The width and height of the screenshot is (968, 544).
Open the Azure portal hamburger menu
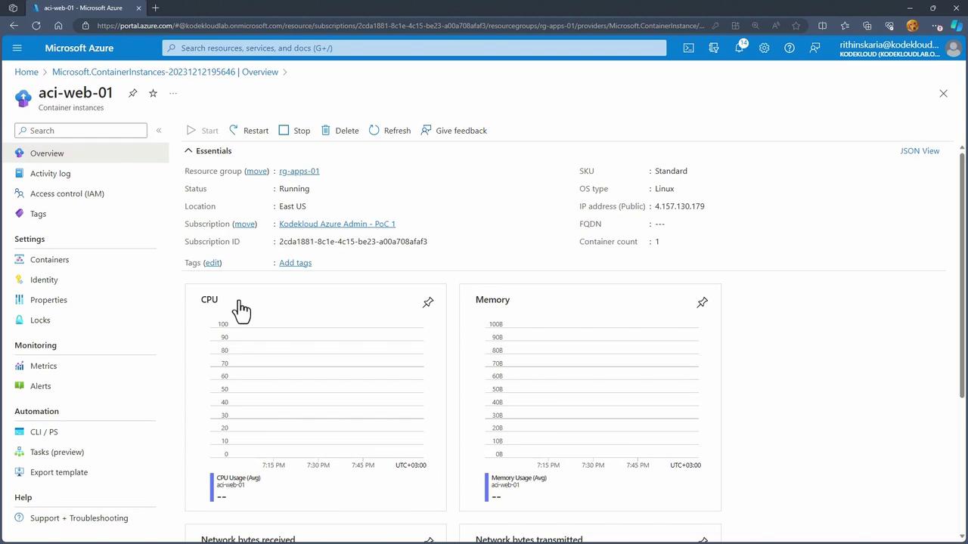point(17,48)
